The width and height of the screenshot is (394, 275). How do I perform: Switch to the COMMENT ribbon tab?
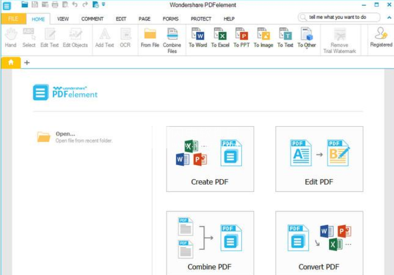point(92,19)
